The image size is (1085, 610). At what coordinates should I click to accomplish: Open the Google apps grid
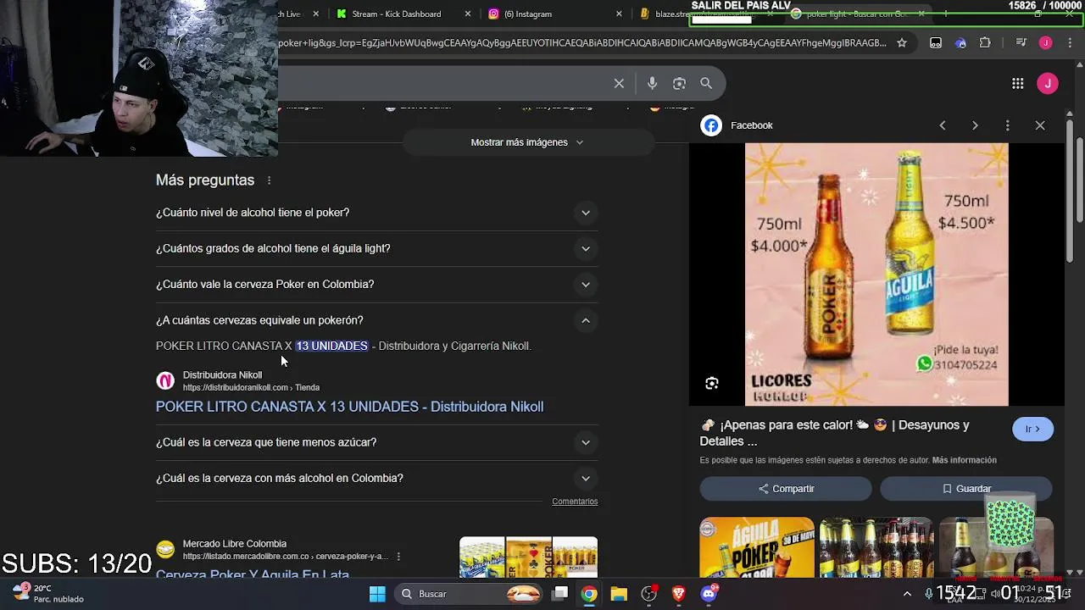click(1017, 83)
